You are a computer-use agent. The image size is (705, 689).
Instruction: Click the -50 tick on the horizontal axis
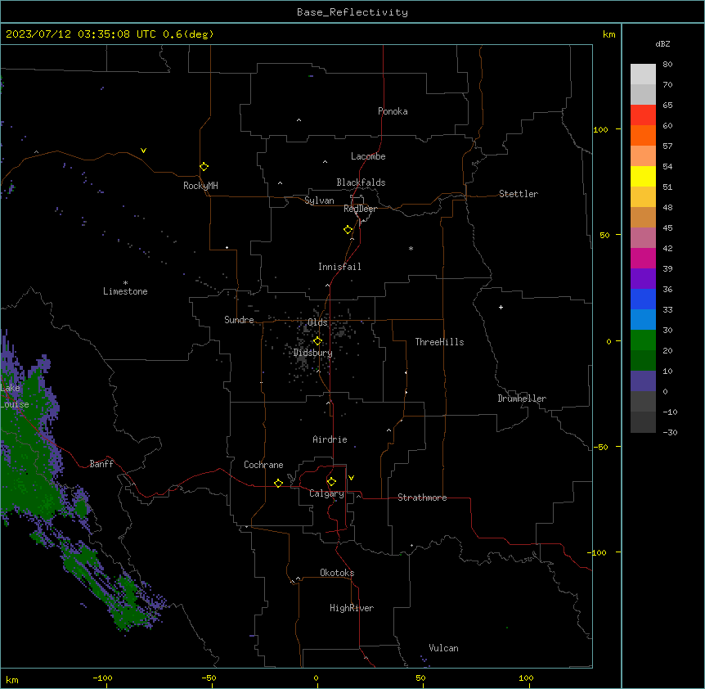coord(209,678)
